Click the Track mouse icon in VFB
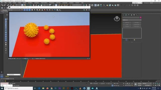 [x=50, y=10]
